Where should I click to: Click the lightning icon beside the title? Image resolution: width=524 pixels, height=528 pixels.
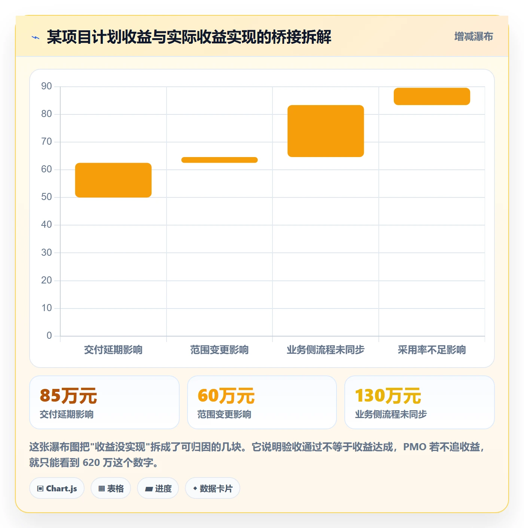coord(36,37)
